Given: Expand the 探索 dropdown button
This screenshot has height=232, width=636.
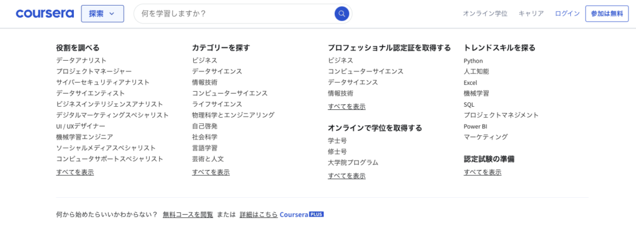Looking at the screenshot, I should 102,14.
